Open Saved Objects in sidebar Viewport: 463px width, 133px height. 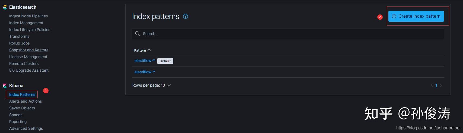coord(22,108)
